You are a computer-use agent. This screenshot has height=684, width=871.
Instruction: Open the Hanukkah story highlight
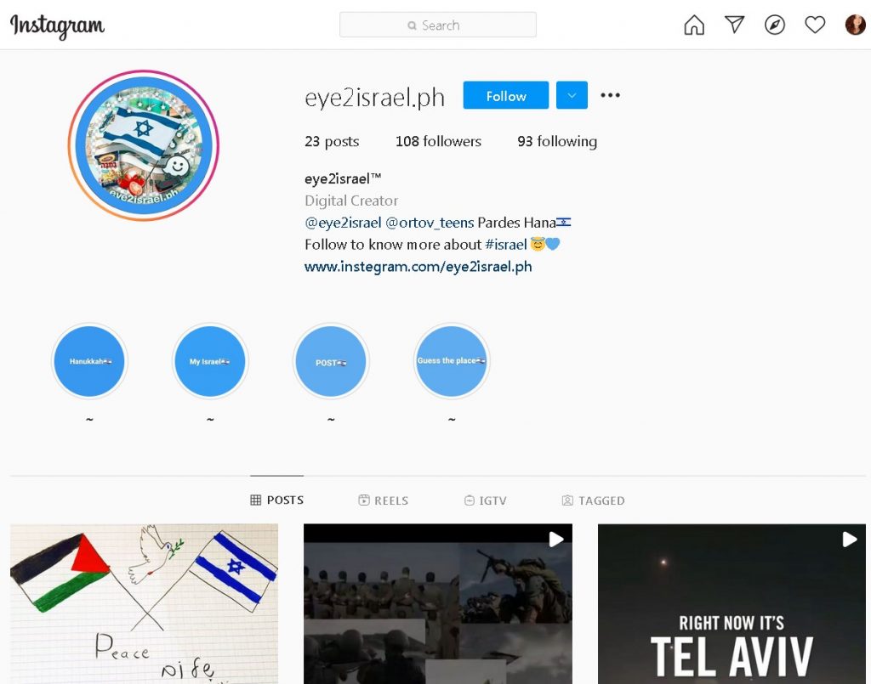(89, 361)
